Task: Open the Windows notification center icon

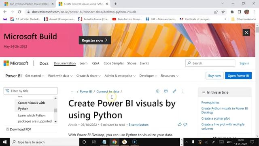Action: click(x=252, y=142)
